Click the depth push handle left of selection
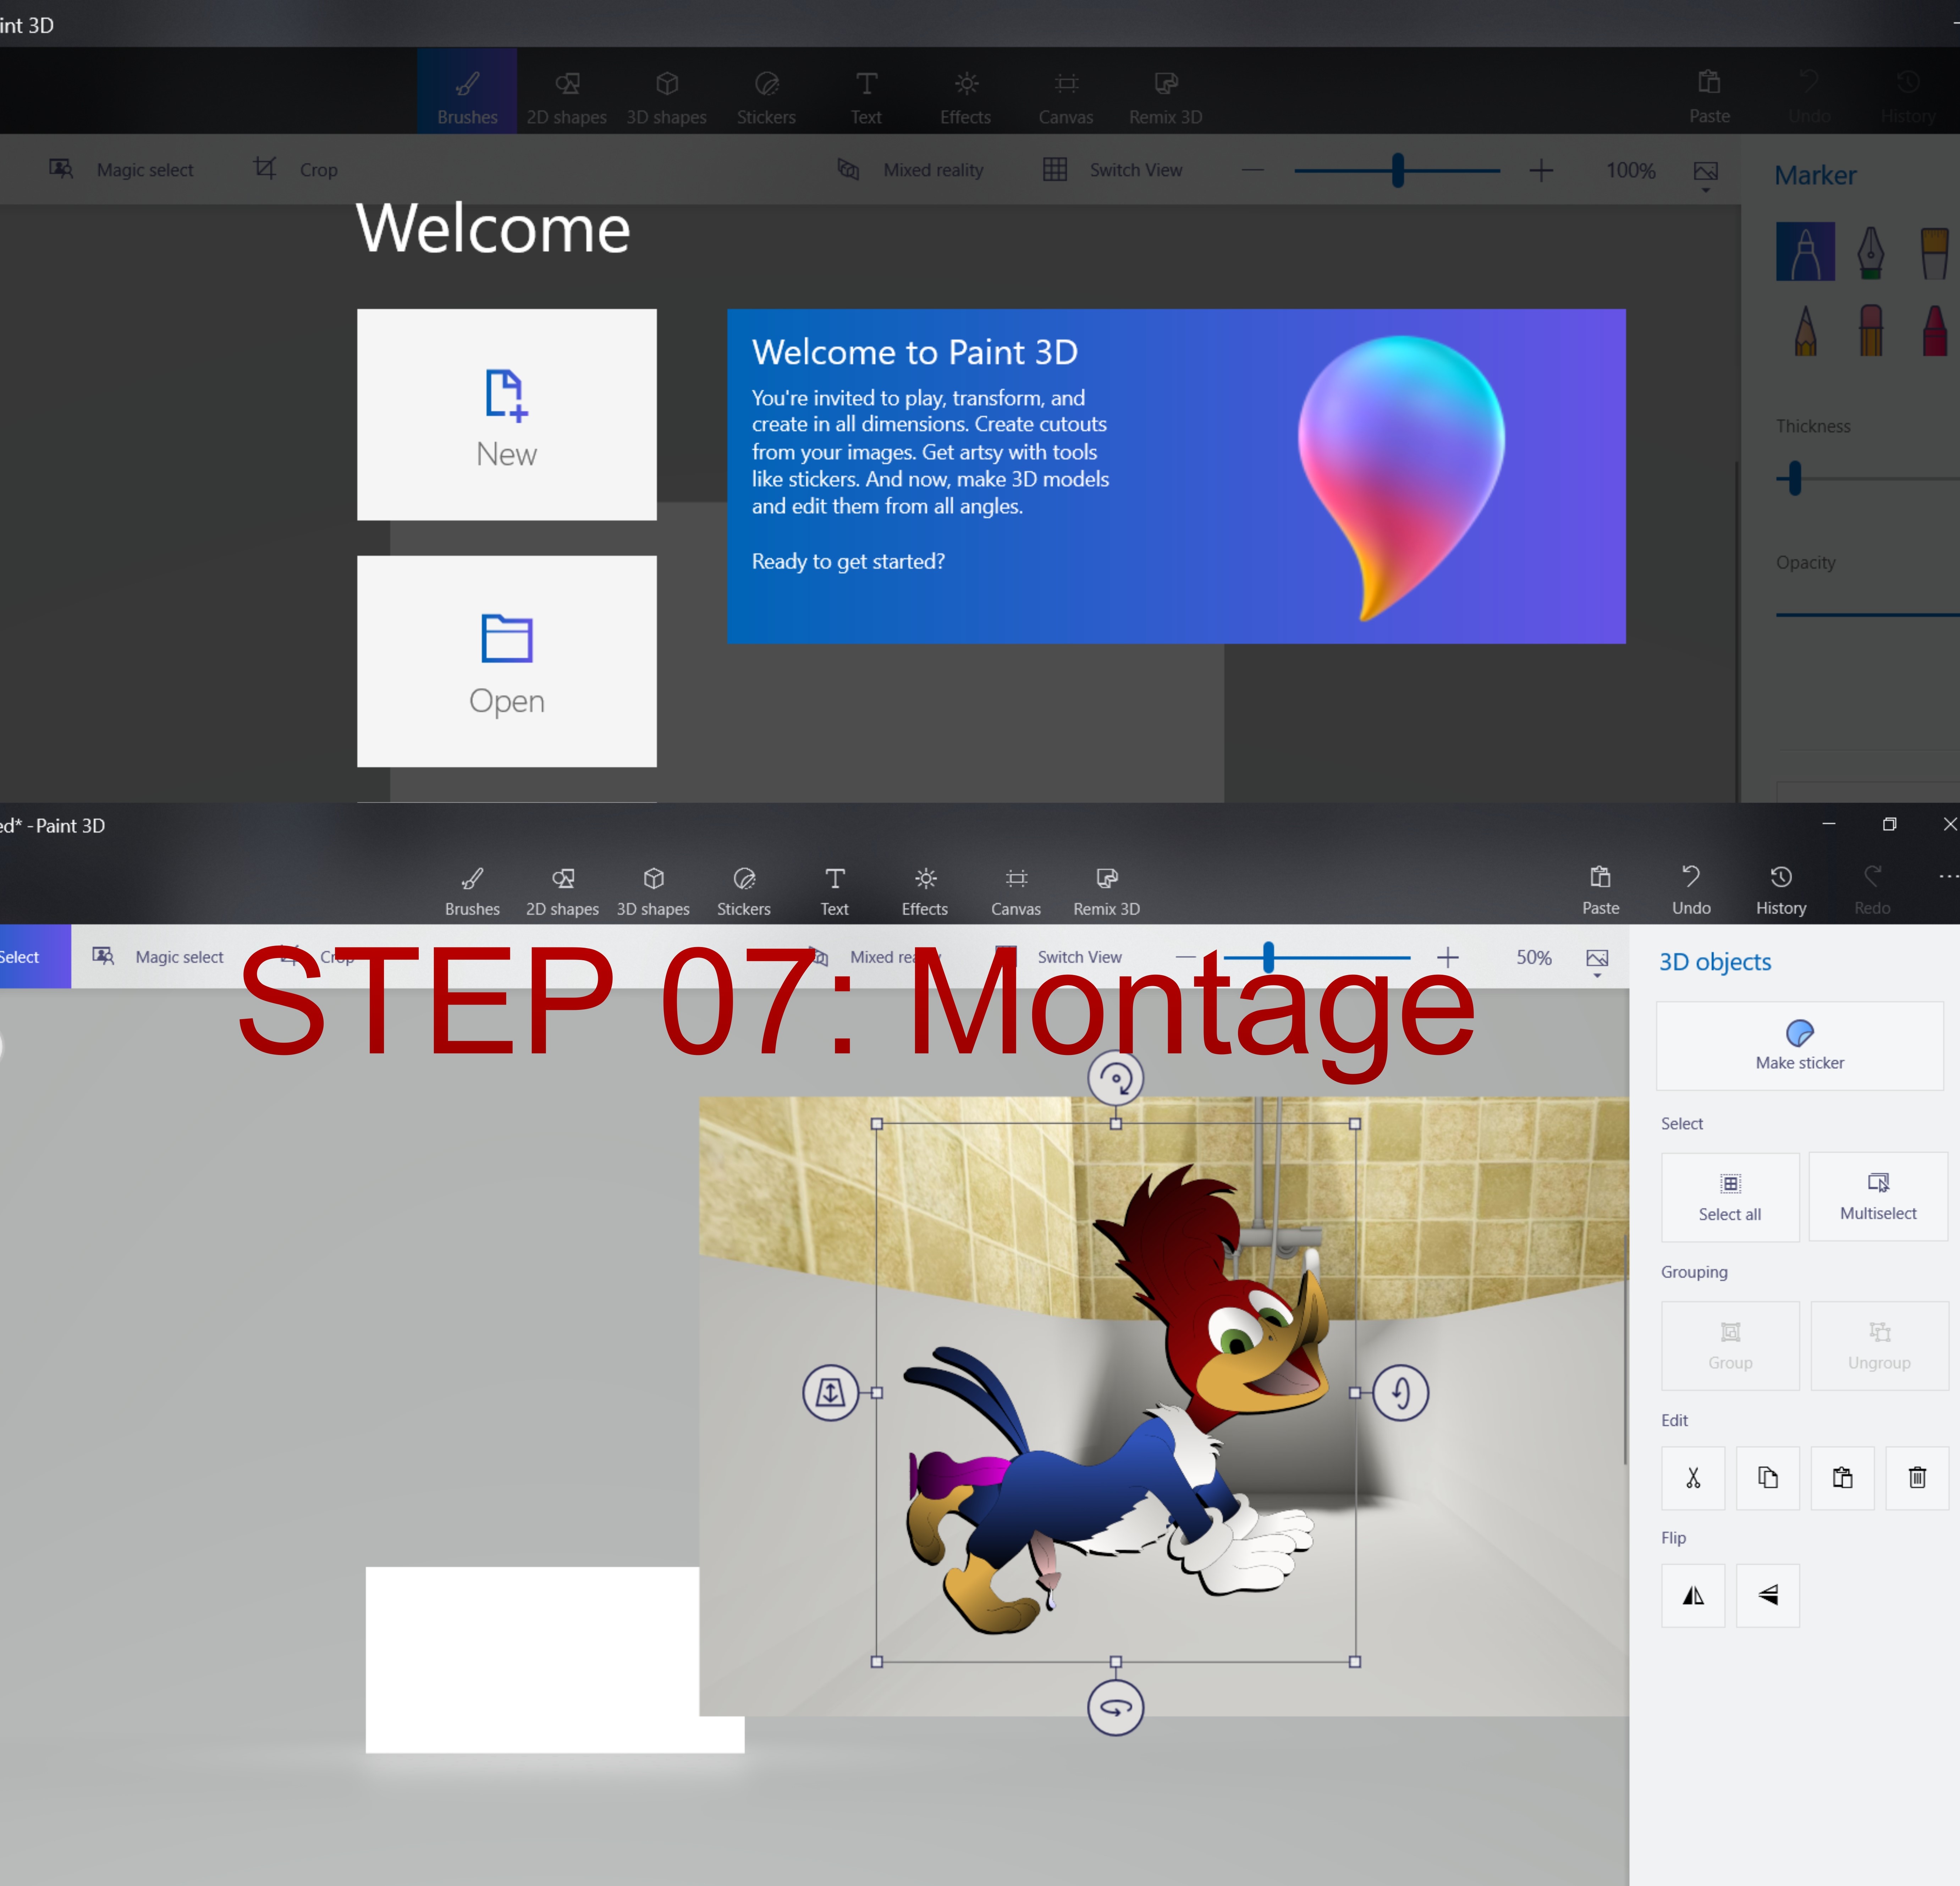Viewport: 1960px width, 1886px height. pyautogui.click(x=830, y=1392)
